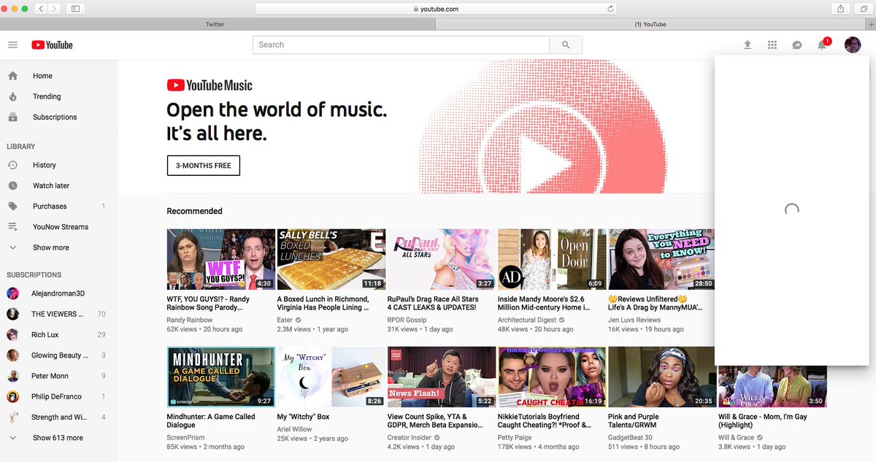This screenshot has height=462, width=876.
Task: Click the upload video icon
Action: (x=748, y=45)
